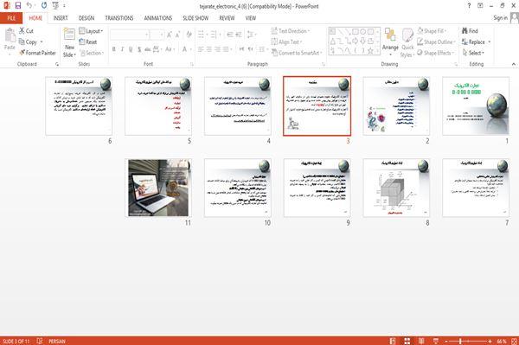
Task: Switch to the ANIMATIONS tab
Action: (158, 18)
